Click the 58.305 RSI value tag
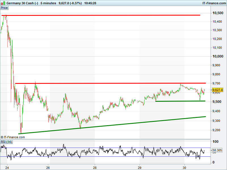Viewport: 227px width, 170px height. click(x=217, y=150)
